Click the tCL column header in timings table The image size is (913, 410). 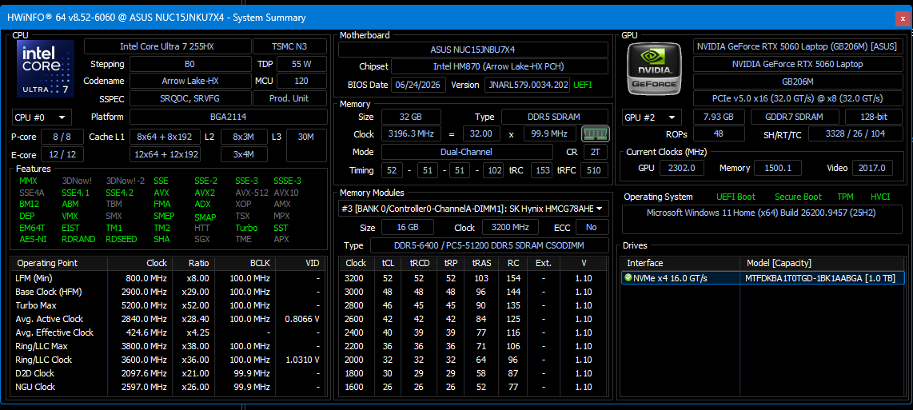coord(387,263)
